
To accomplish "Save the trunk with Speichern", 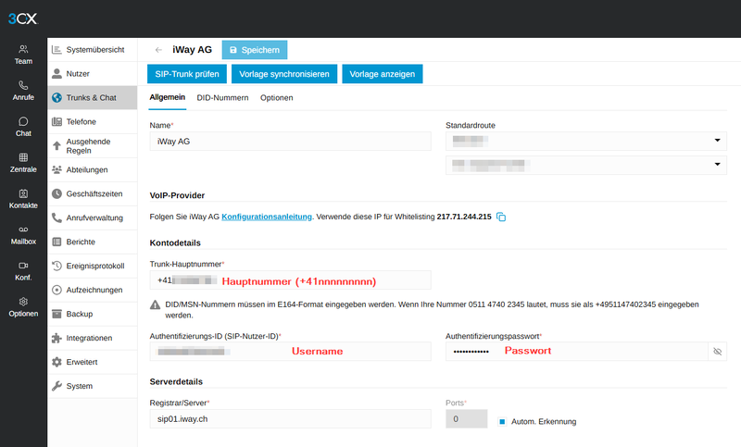I will [254, 50].
